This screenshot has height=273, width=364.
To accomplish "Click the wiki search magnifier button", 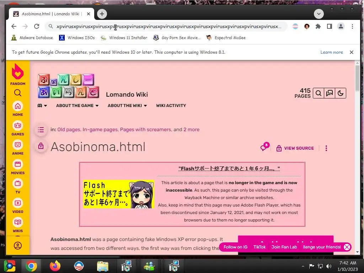I will point(318,93).
